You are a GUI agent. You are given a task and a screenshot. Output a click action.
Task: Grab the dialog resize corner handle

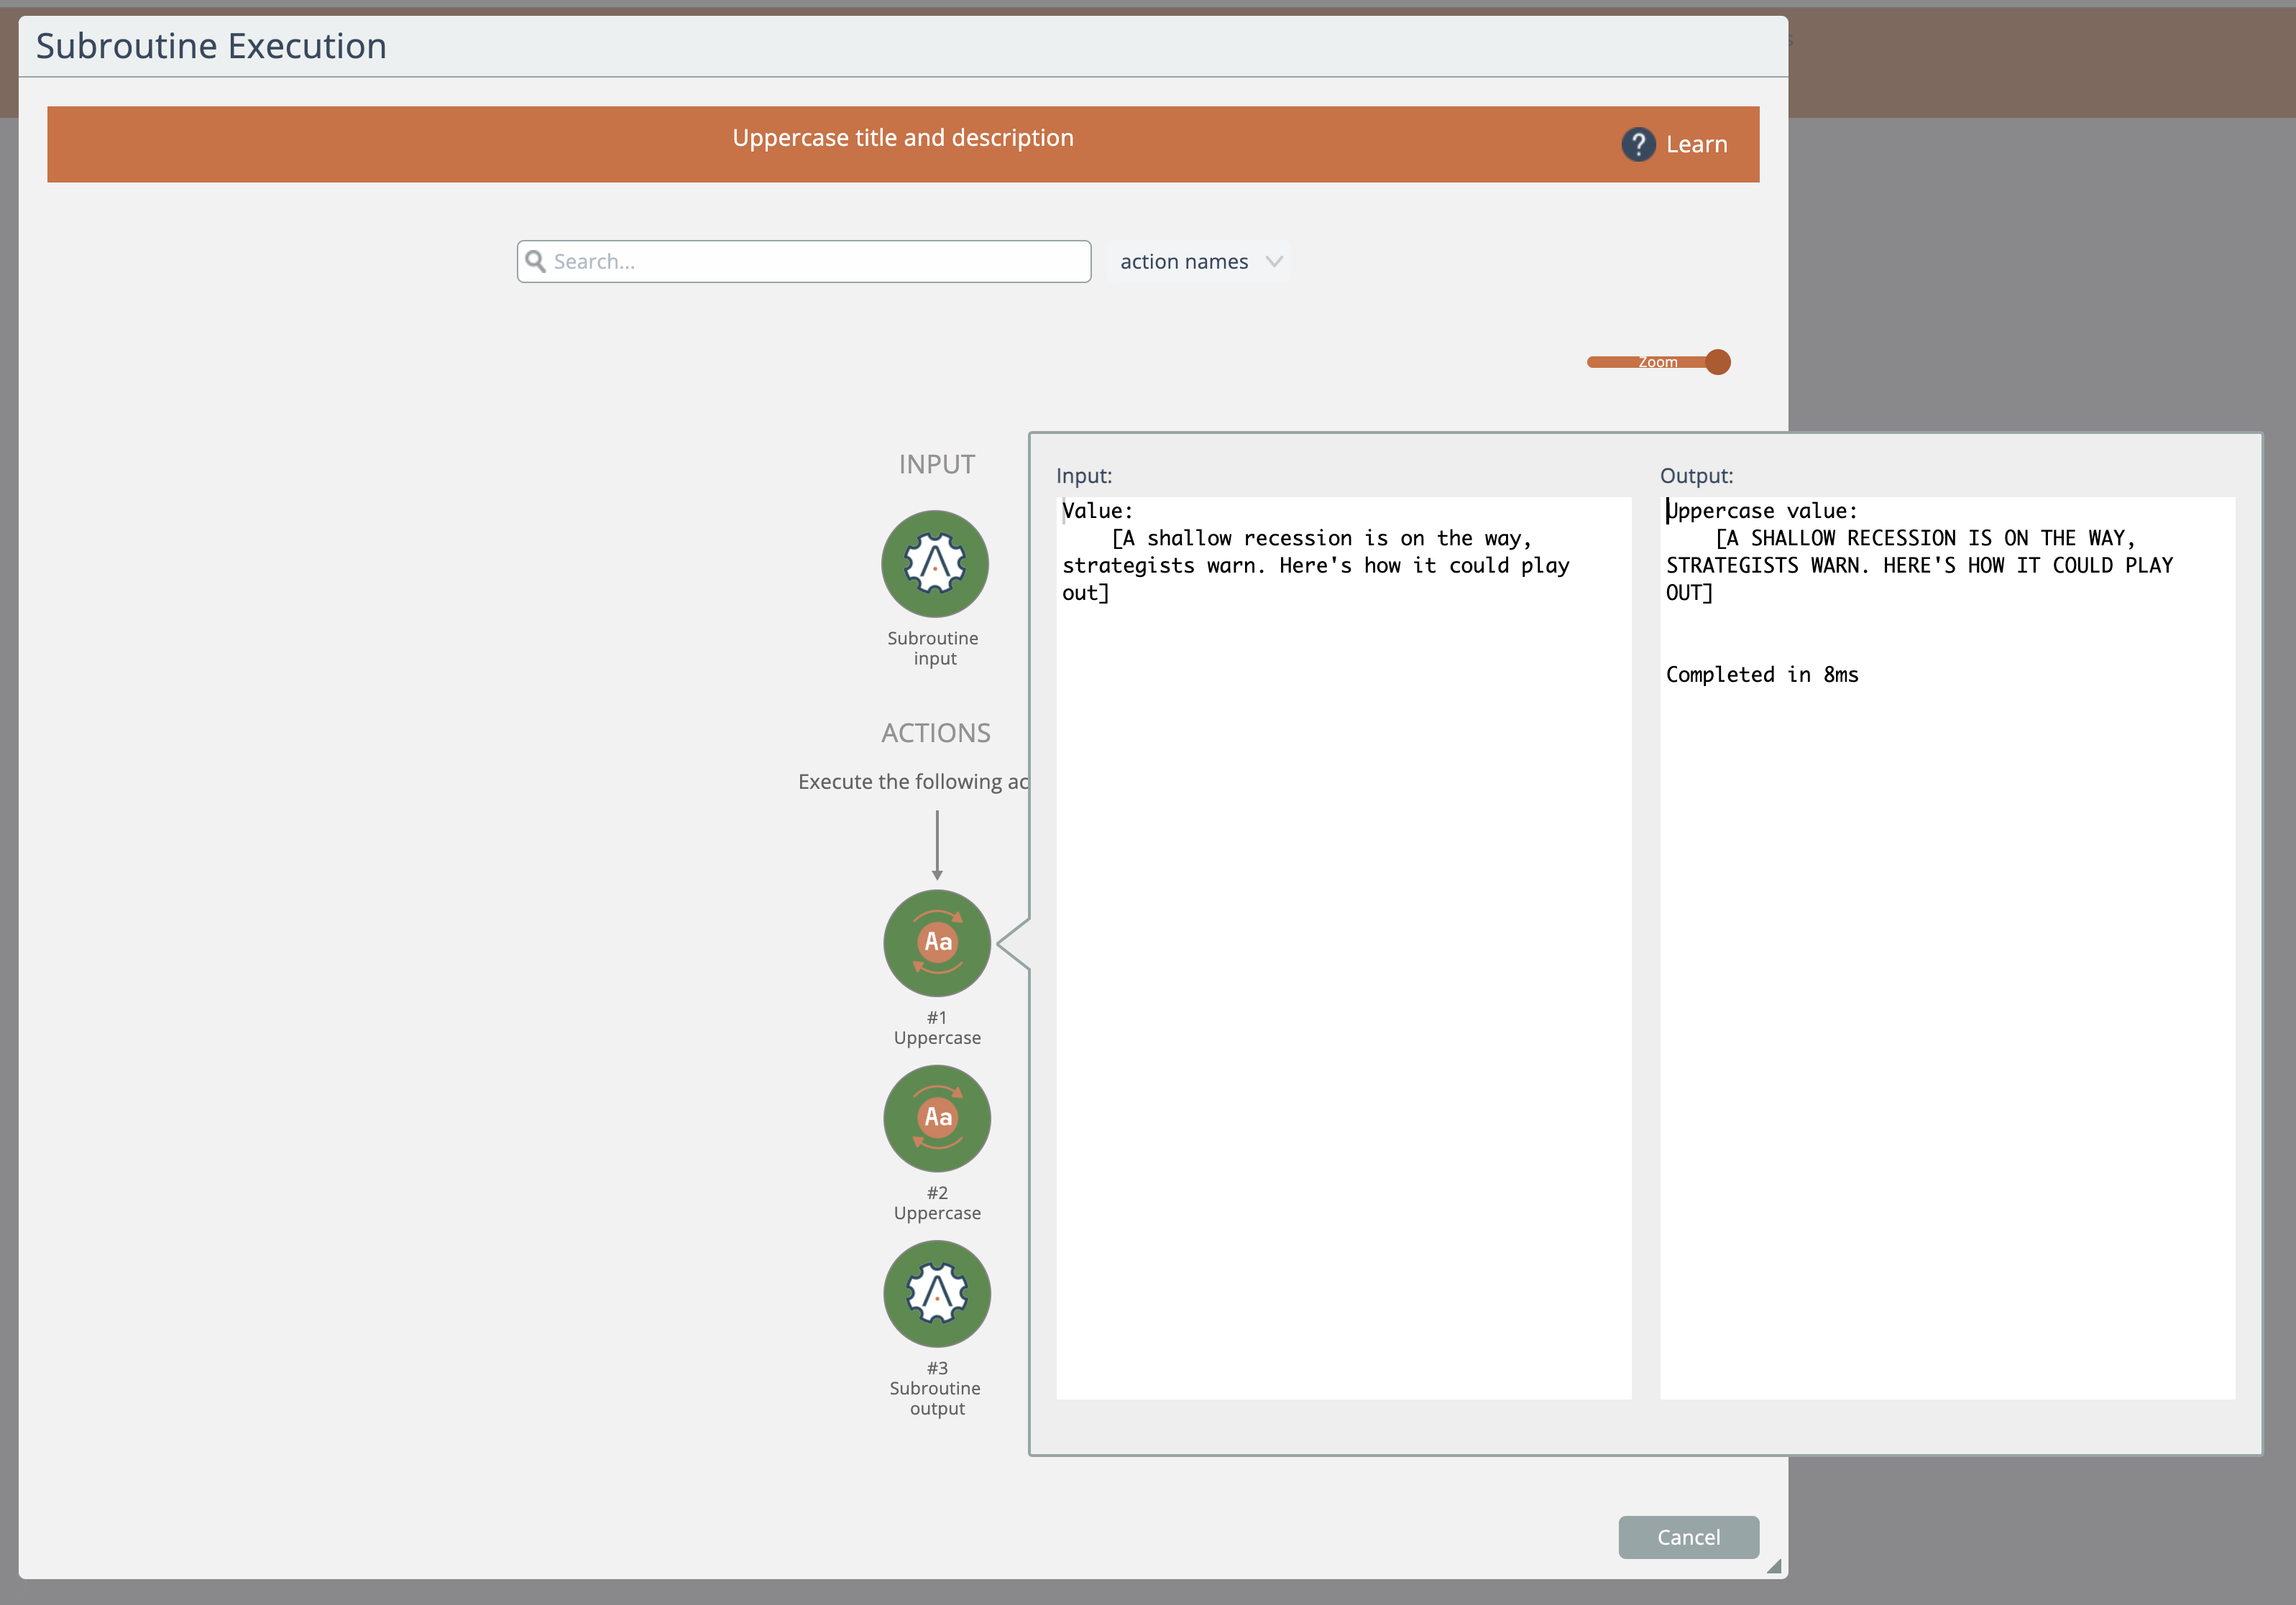coord(1773,1566)
